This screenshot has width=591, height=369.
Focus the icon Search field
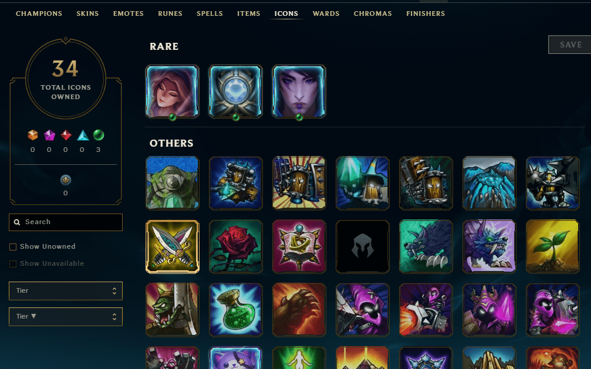point(66,222)
